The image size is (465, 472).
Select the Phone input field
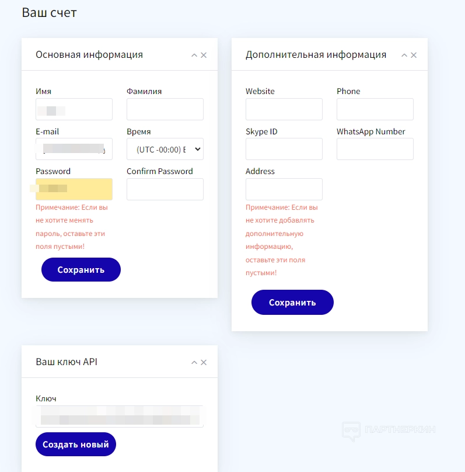coord(375,109)
